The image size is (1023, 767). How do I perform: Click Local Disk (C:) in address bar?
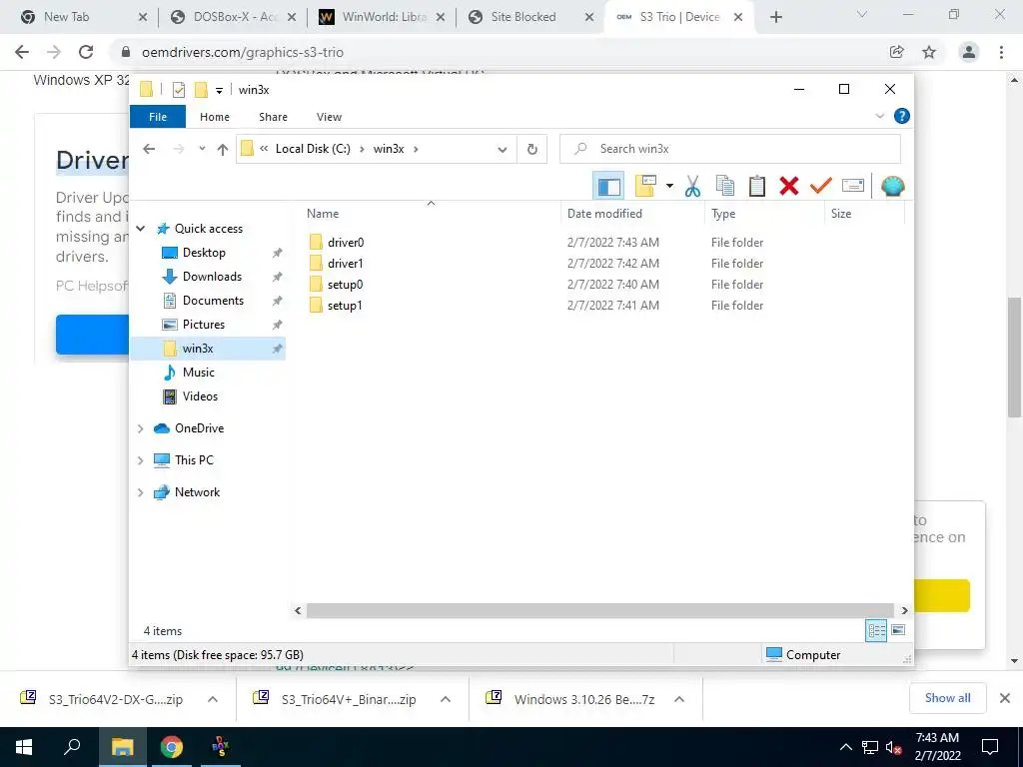(313, 149)
